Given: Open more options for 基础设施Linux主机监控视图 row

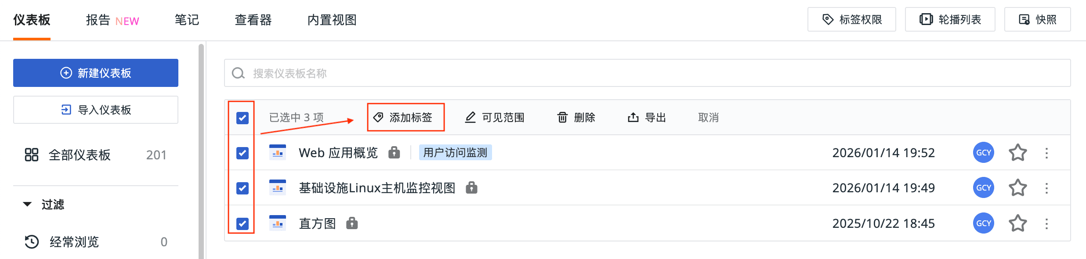Looking at the screenshot, I should 1046,188.
